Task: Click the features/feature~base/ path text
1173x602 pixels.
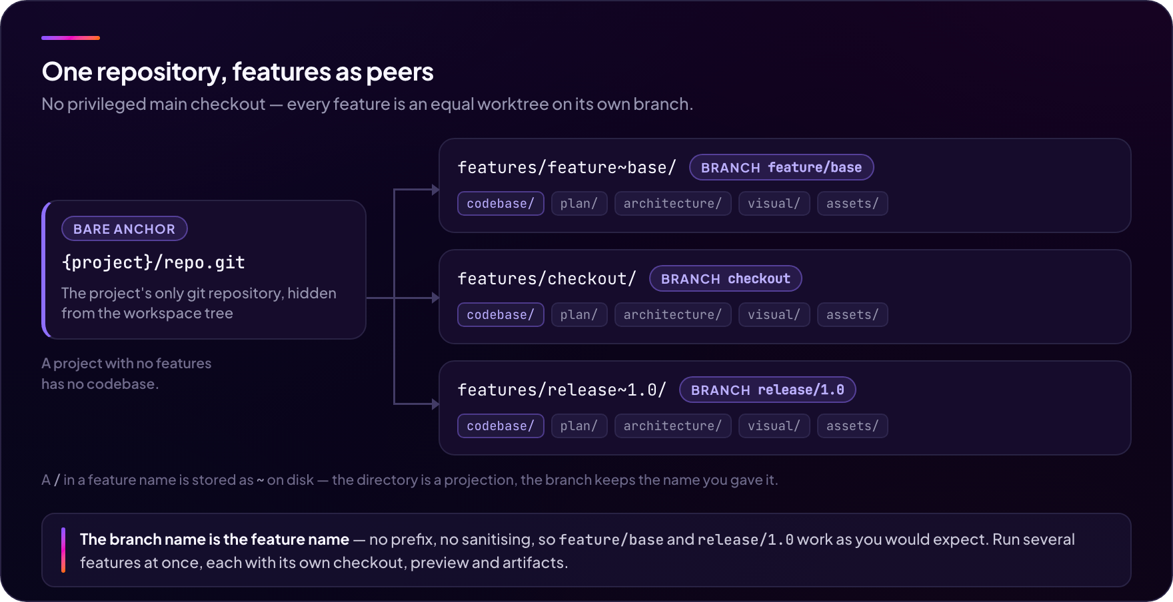Action: (567, 167)
